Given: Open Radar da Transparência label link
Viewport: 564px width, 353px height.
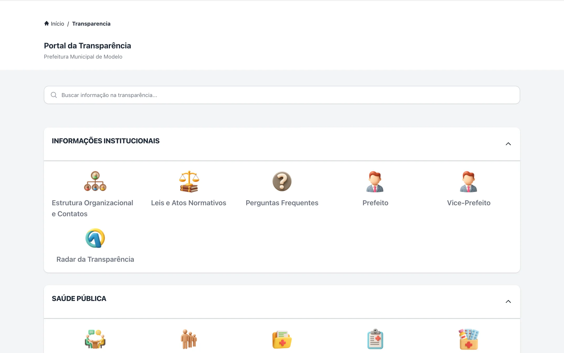Looking at the screenshot, I should pos(95,259).
